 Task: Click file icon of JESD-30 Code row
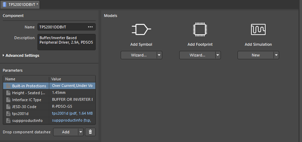point(8,107)
